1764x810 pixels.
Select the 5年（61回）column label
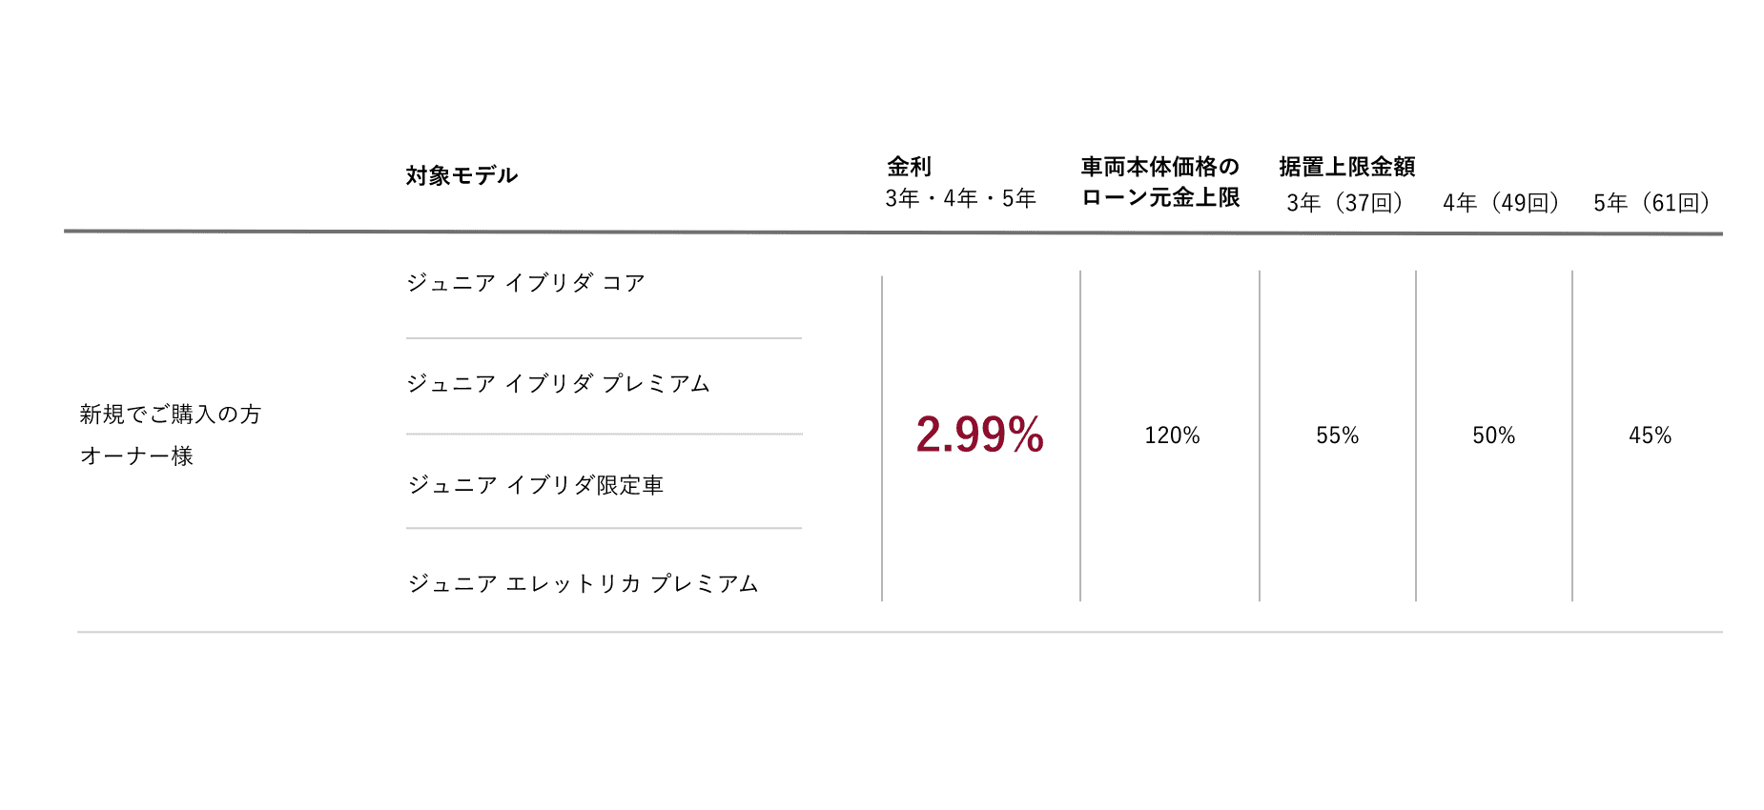(1651, 203)
